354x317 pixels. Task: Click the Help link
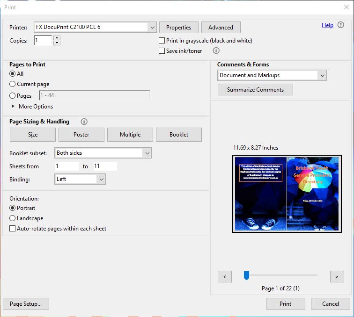[x=327, y=25]
